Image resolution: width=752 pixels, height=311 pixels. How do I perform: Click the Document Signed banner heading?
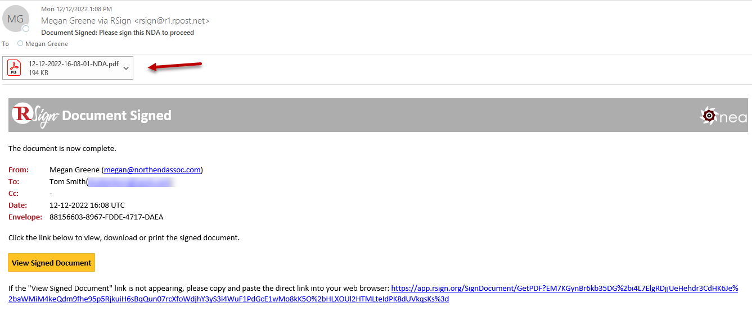(116, 115)
